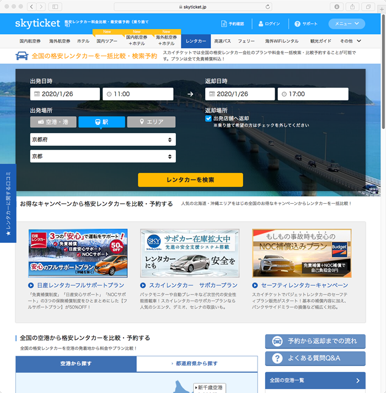Select the 都道府県から探す tab
Viewport: 386px width, 393px height.
pyautogui.click(x=197, y=364)
